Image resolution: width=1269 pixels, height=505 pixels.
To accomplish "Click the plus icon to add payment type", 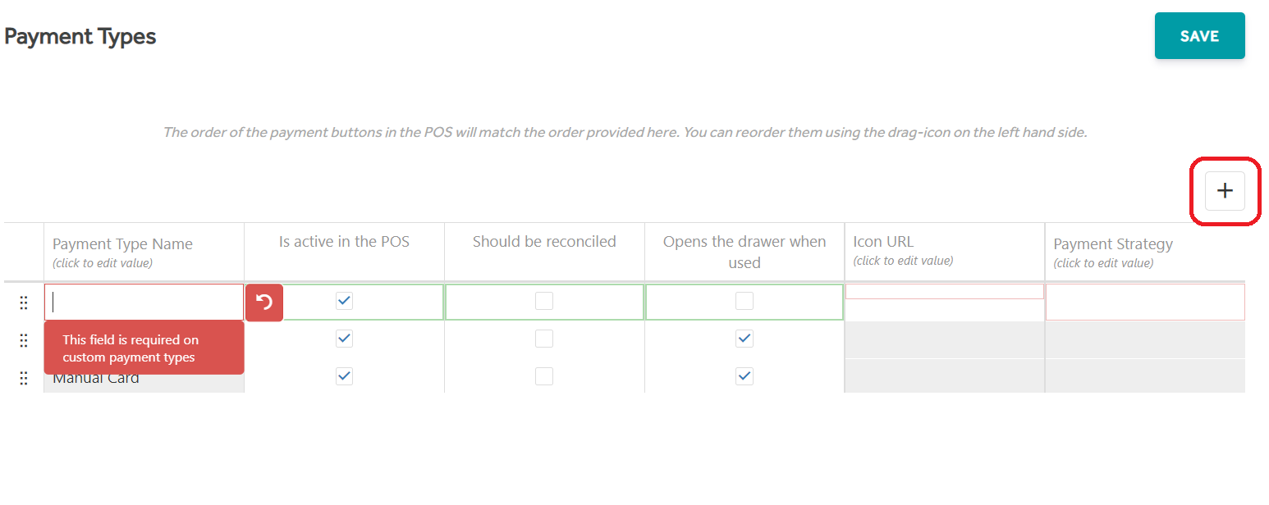I will pyautogui.click(x=1225, y=191).
